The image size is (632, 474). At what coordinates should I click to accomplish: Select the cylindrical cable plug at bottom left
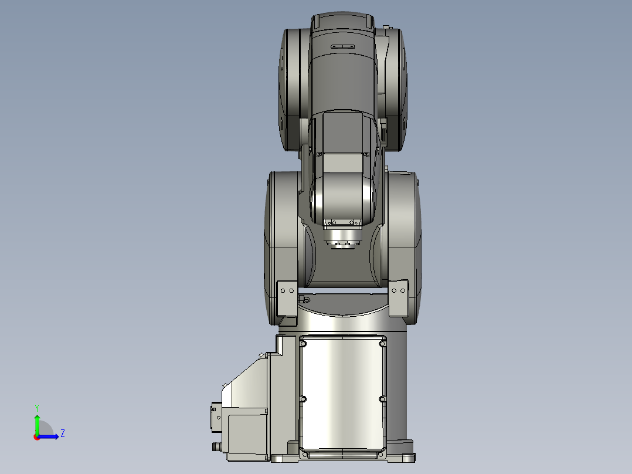point(218,446)
